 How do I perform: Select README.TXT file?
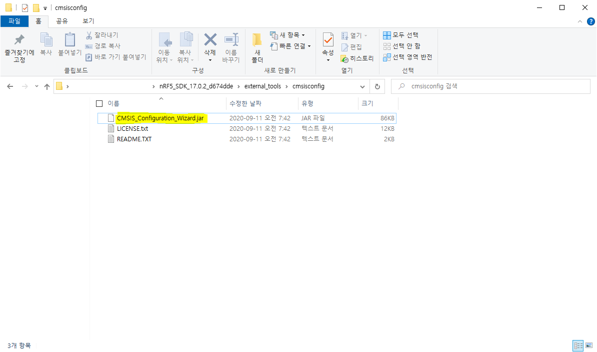(x=134, y=139)
